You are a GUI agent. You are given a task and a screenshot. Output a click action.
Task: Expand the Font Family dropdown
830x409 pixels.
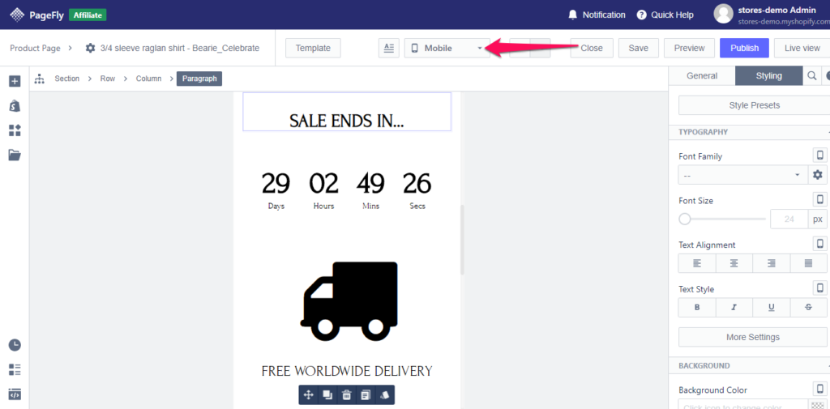(x=742, y=175)
